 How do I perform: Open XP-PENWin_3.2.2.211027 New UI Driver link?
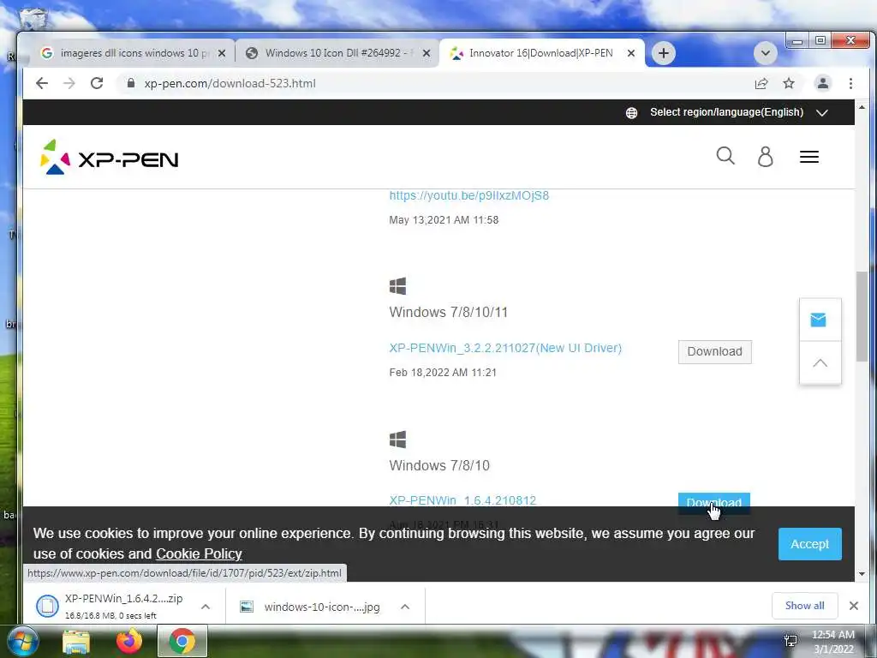click(x=505, y=348)
